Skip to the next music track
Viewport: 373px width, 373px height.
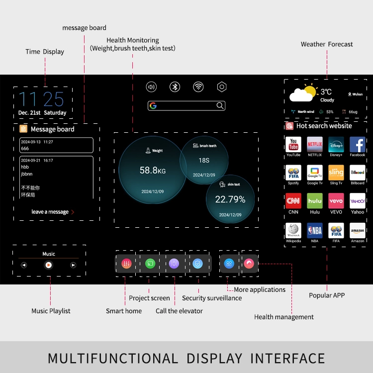point(73,265)
